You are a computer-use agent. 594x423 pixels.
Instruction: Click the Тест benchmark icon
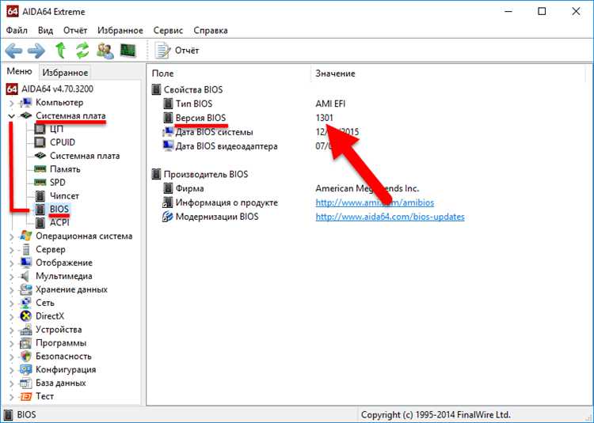pos(26,397)
